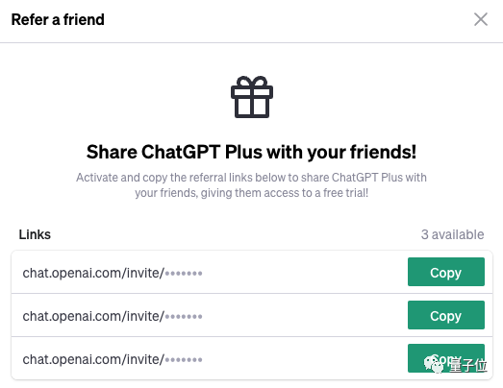Viewport: 503px width, 388px height.
Task: Select the third chat.openai.com/invite link text
Action: [113, 359]
